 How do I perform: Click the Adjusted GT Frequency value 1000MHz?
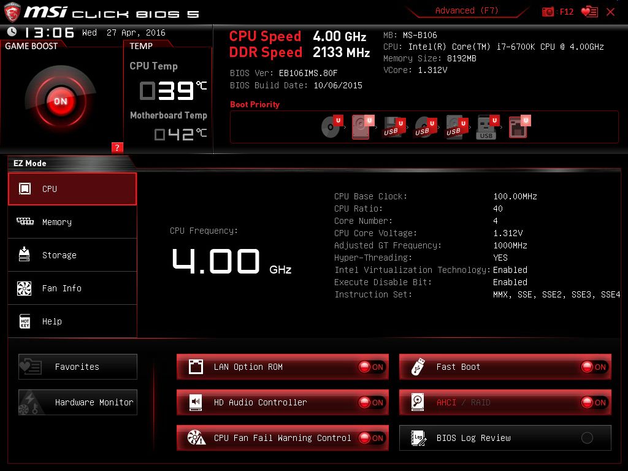pos(510,245)
